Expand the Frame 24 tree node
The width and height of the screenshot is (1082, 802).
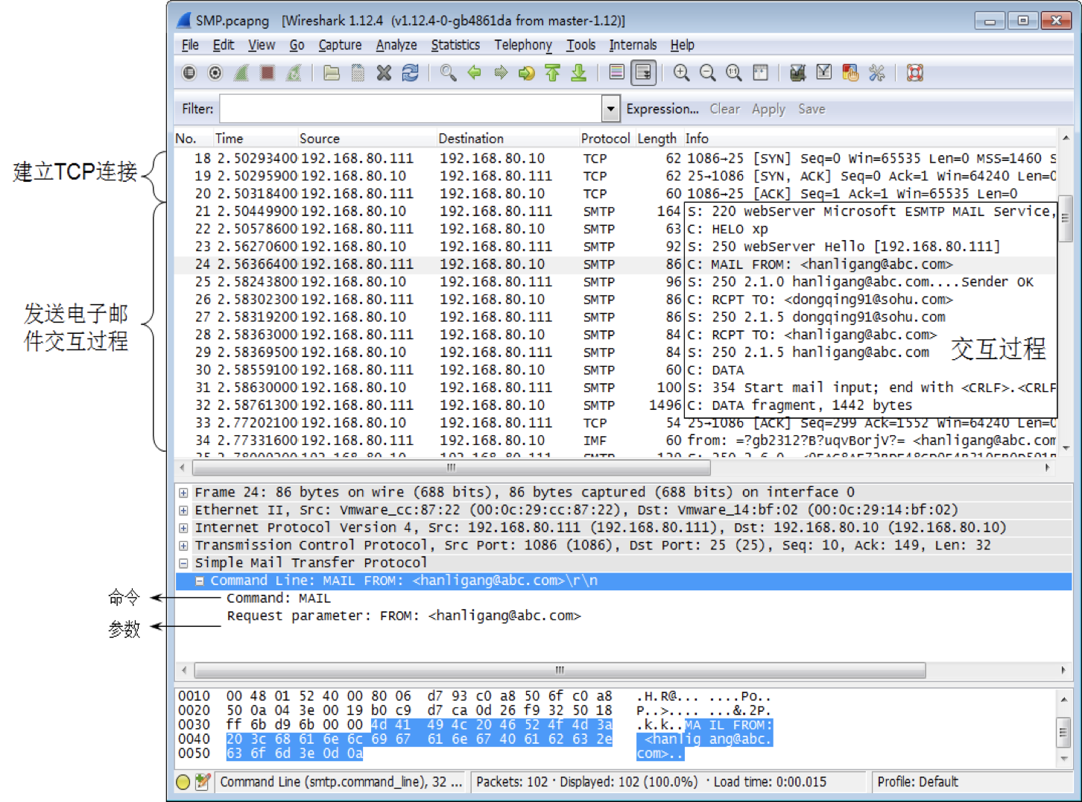click(183, 493)
